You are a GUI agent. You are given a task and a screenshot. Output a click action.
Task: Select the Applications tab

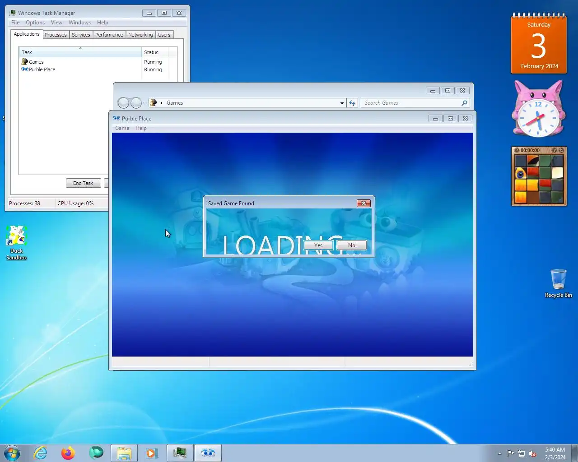(x=27, y=34)
